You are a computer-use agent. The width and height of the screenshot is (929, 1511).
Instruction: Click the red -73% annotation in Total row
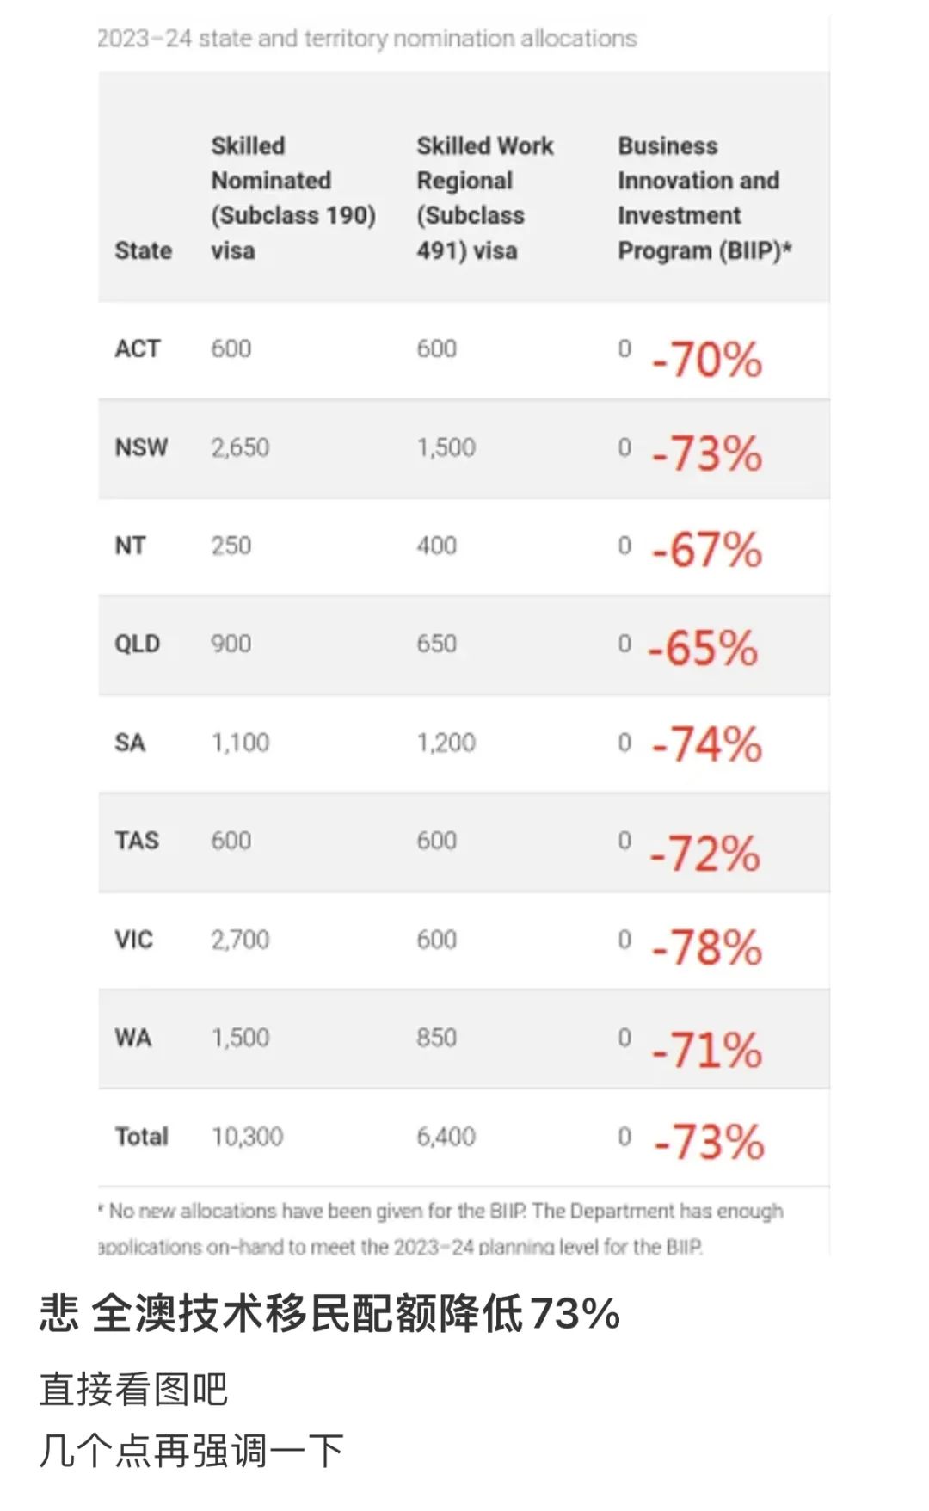(x=709, y=1143)
